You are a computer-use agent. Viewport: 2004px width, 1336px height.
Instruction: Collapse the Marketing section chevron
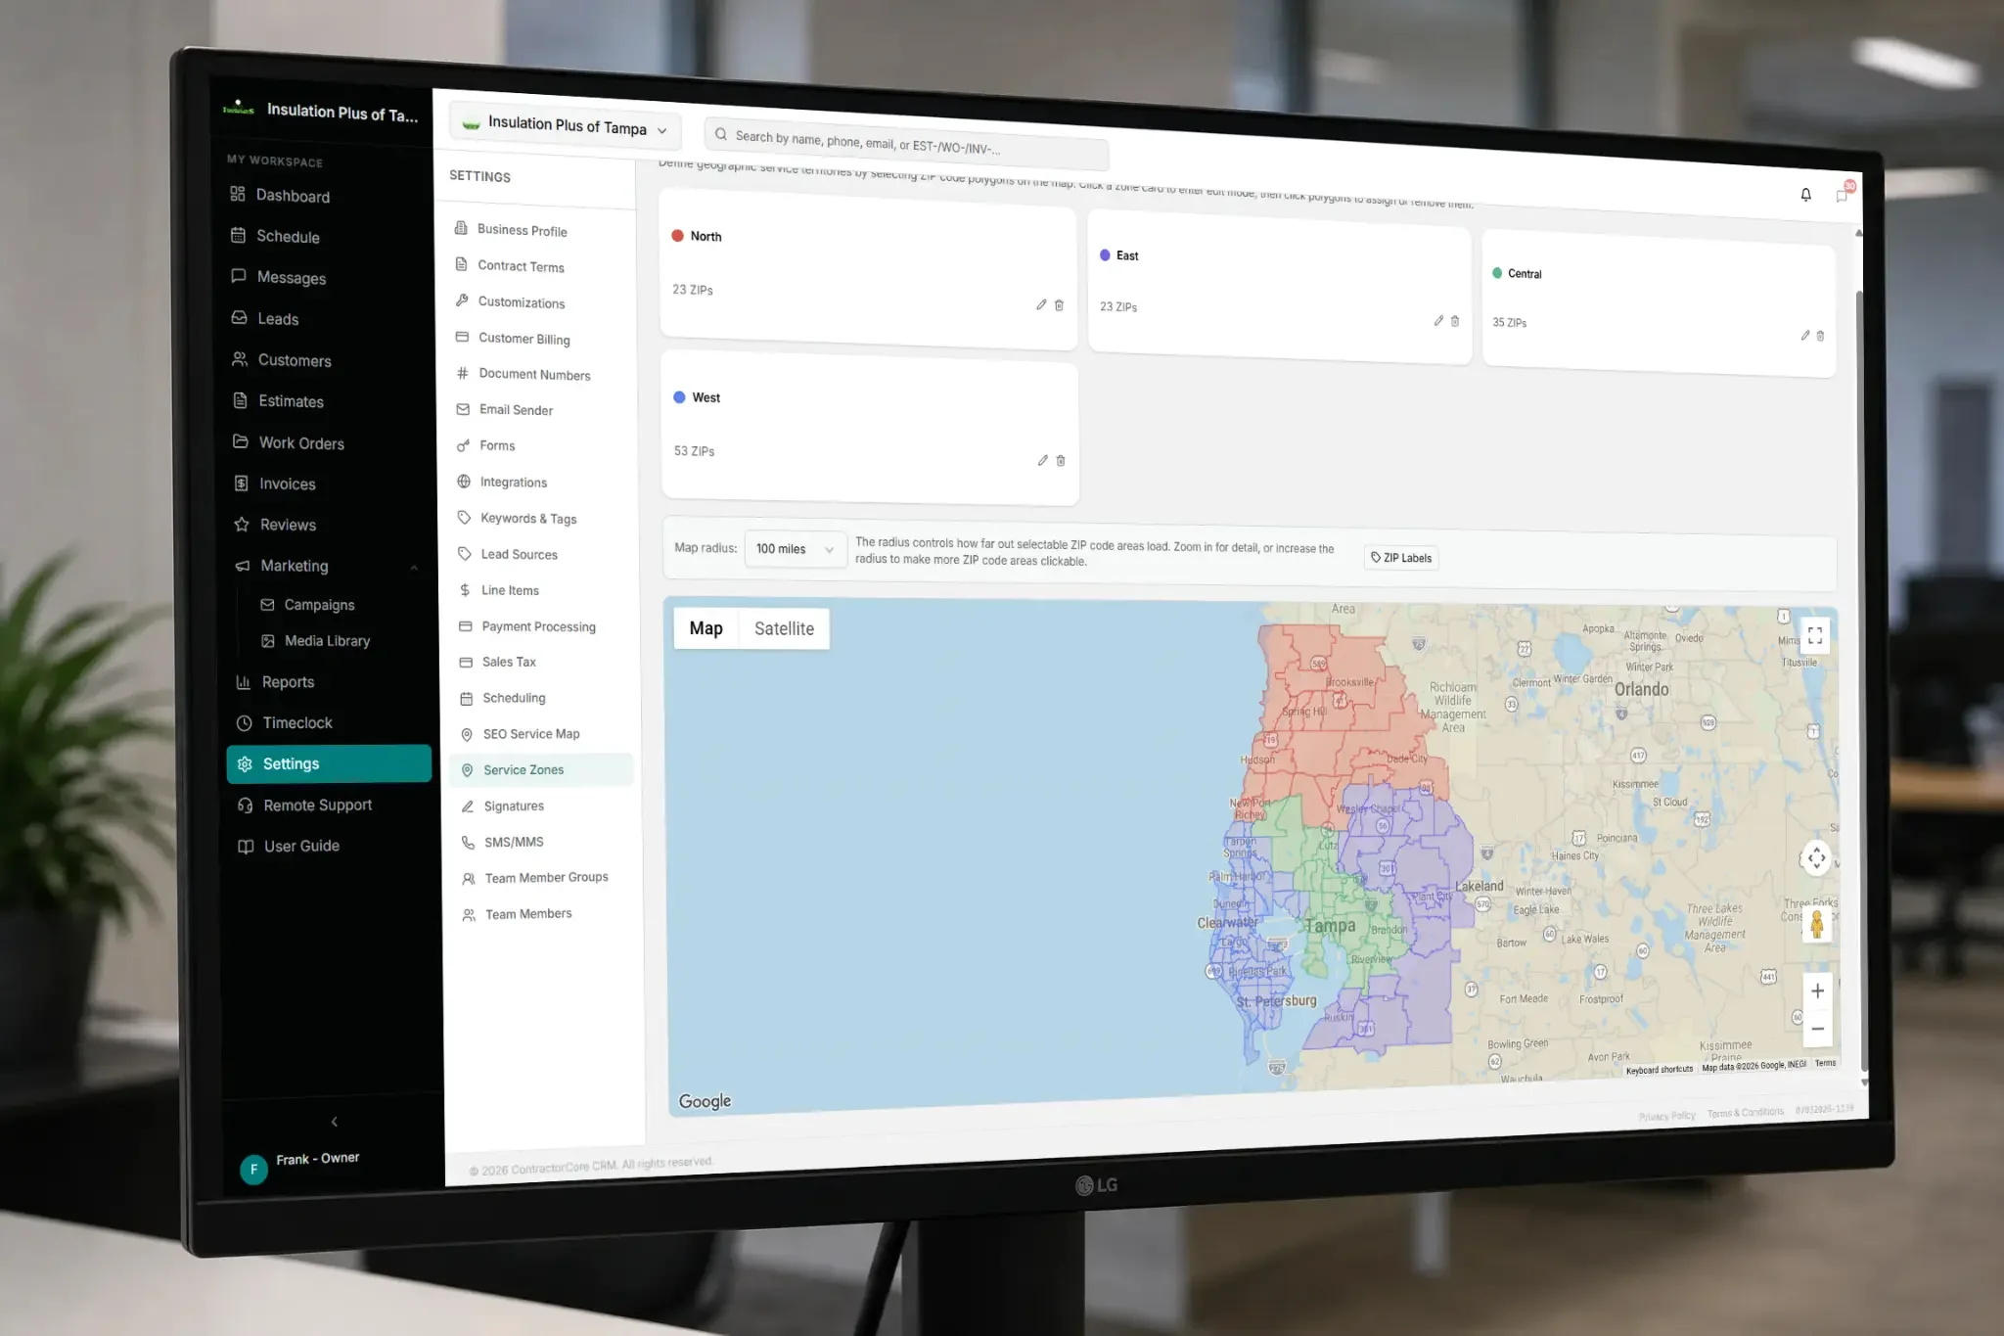coord(414,567)
